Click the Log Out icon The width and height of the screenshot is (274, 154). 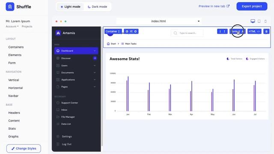[58, 144]
